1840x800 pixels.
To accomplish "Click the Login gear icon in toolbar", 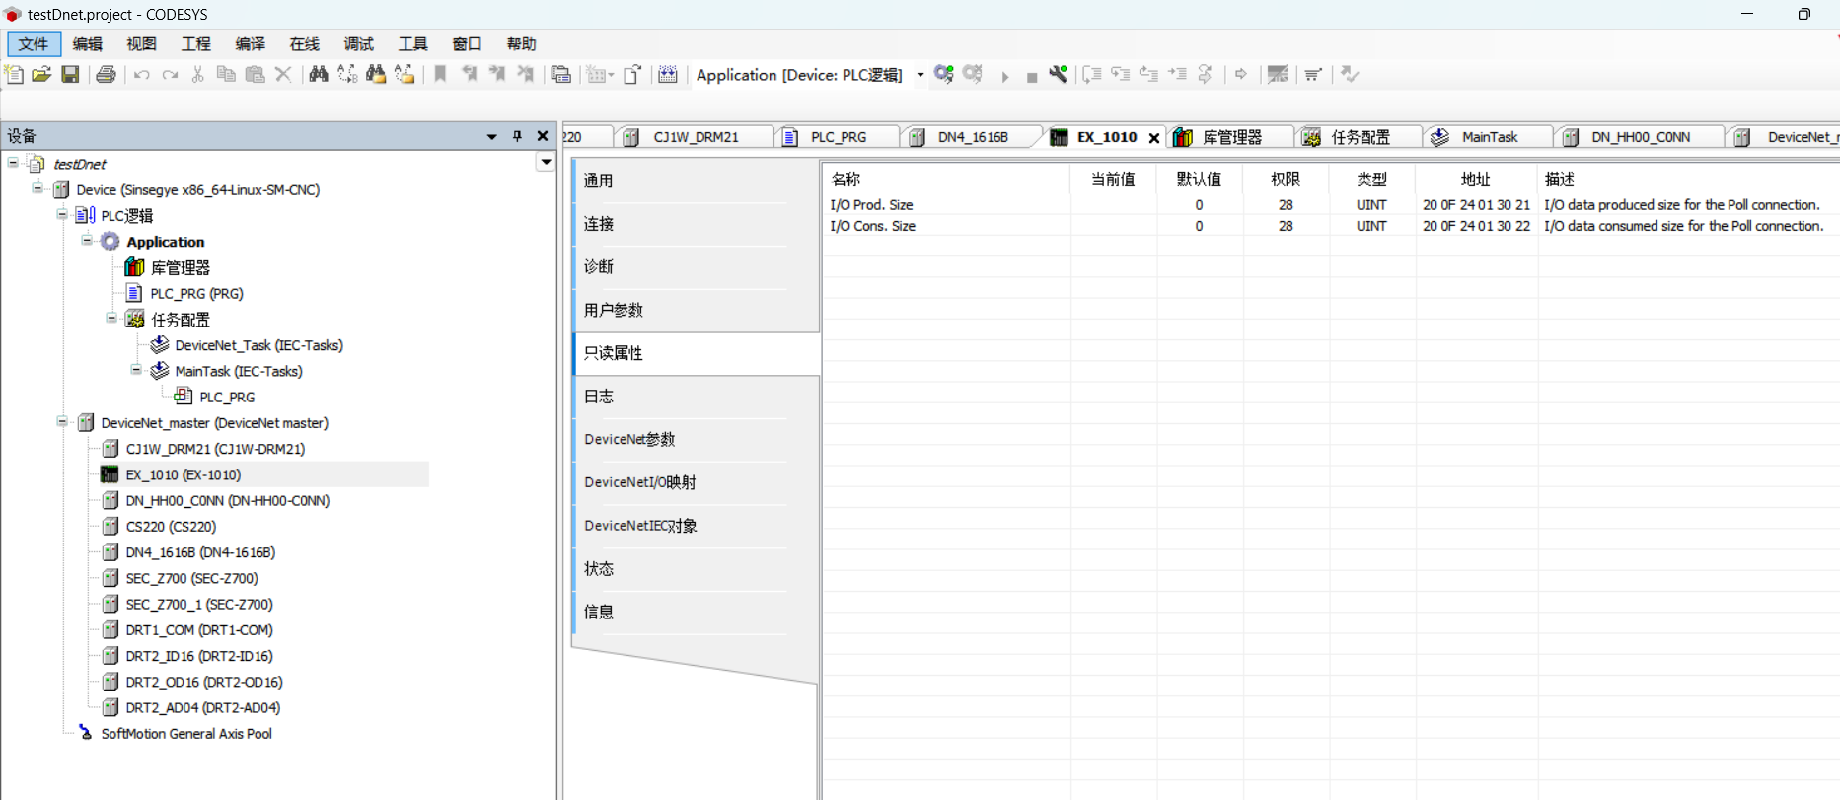I will (x=943, y=74).
